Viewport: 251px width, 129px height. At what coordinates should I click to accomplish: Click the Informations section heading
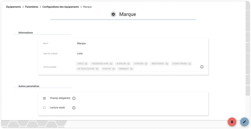26,33
